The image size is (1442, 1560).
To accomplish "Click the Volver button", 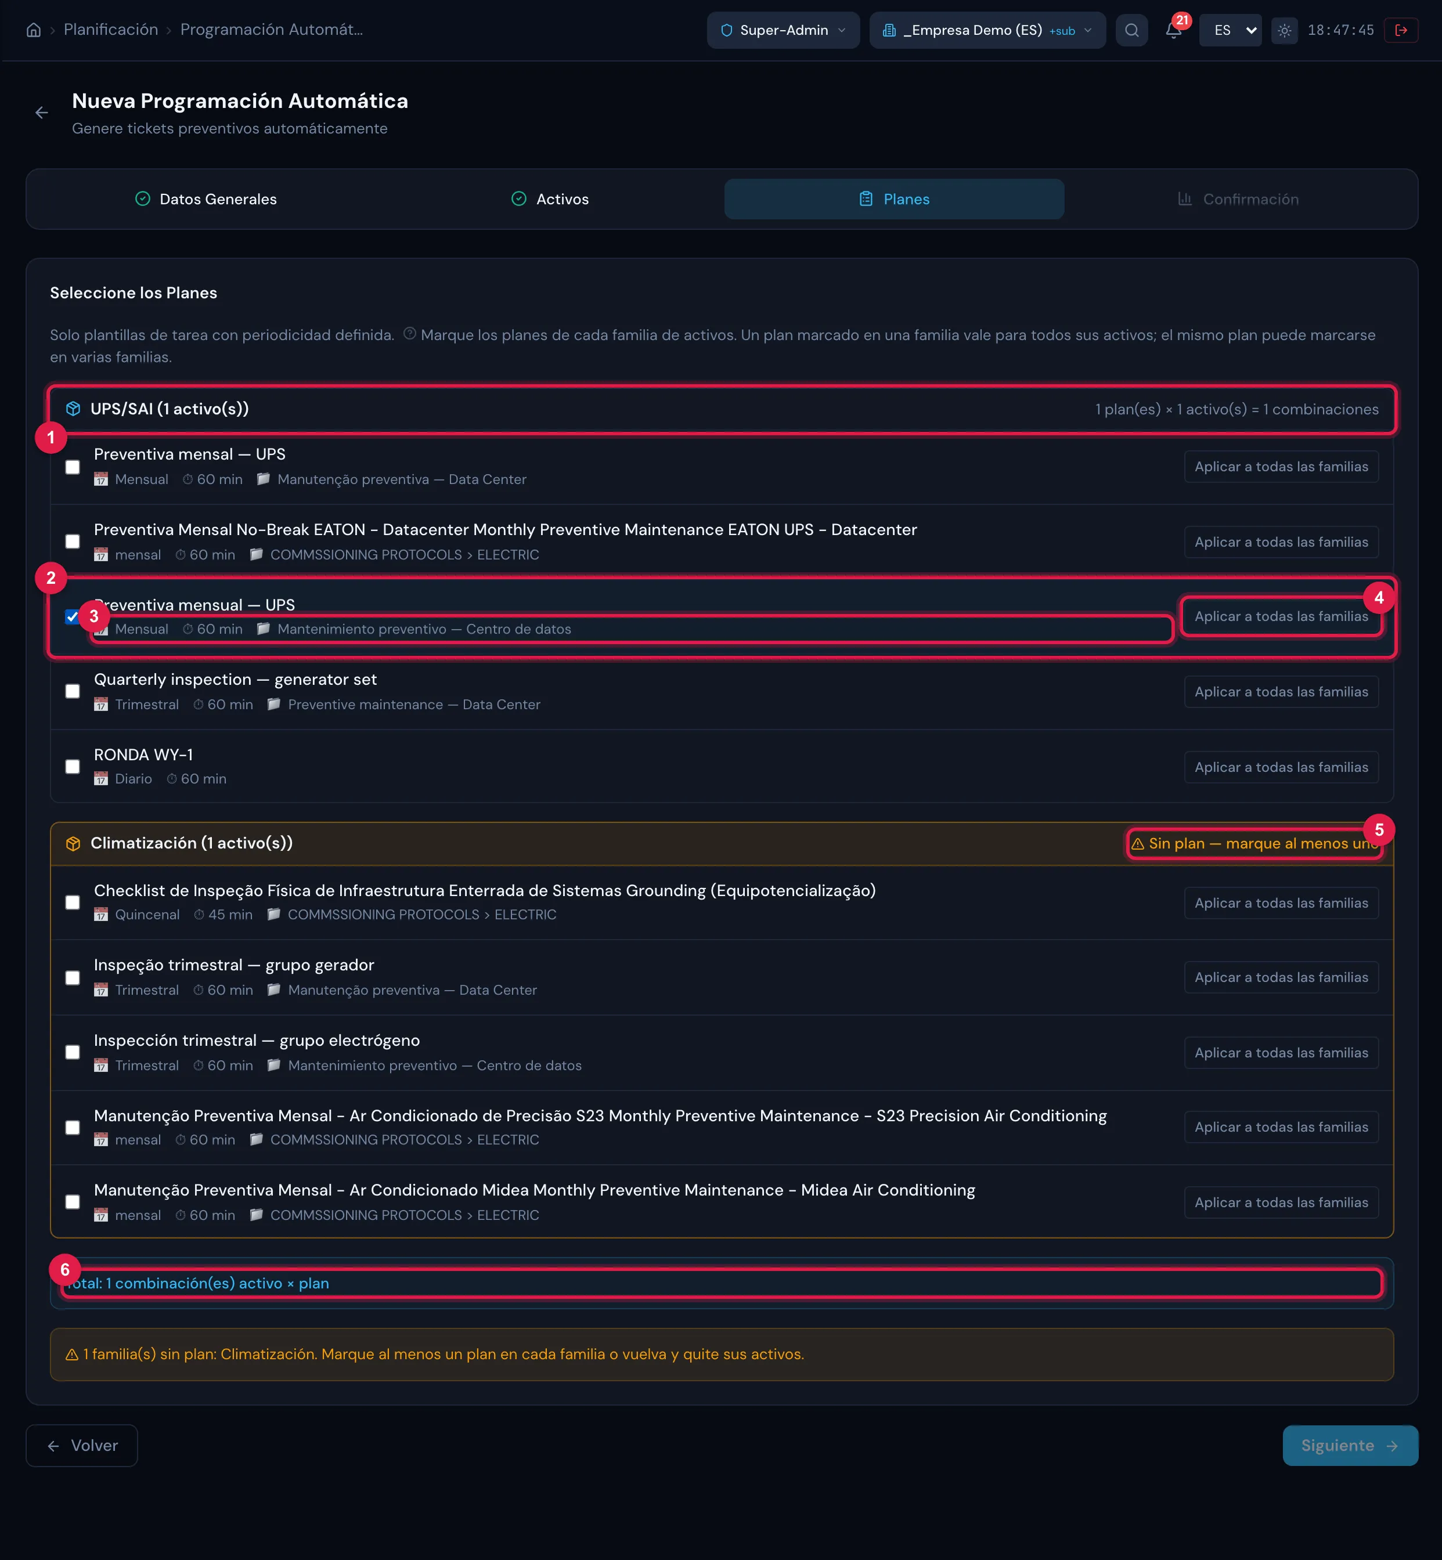I will pyautogui.click(x=82, y=1445).
